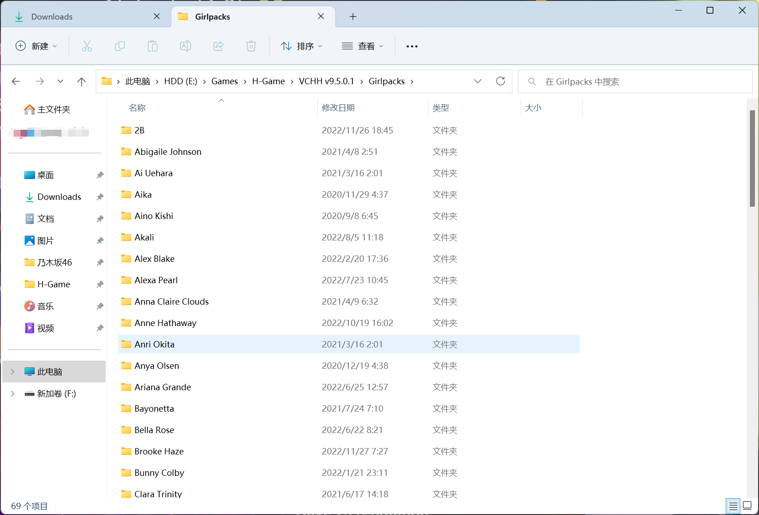Open the three-dot See more menu
The height and width of the screenshot is (515, 759).
pos(412,46)
